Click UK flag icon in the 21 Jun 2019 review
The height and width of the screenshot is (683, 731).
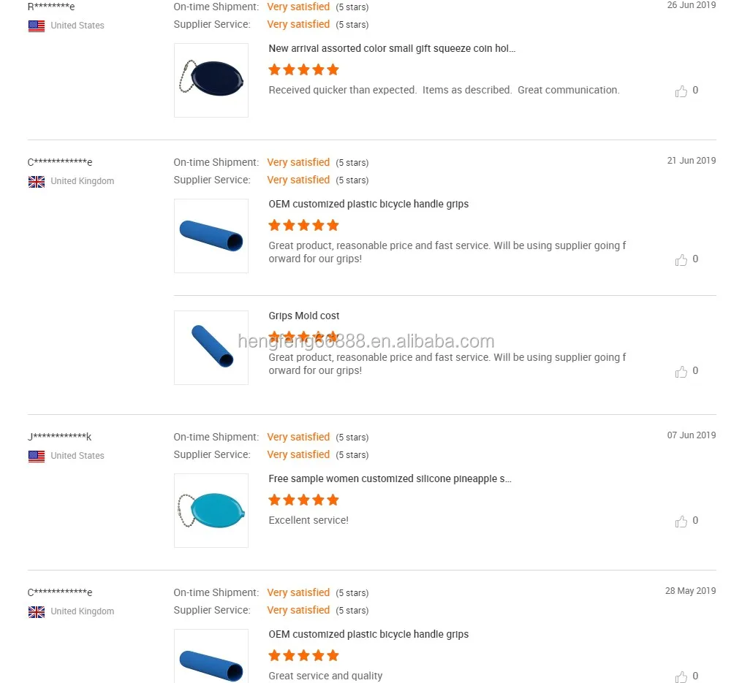37,182
